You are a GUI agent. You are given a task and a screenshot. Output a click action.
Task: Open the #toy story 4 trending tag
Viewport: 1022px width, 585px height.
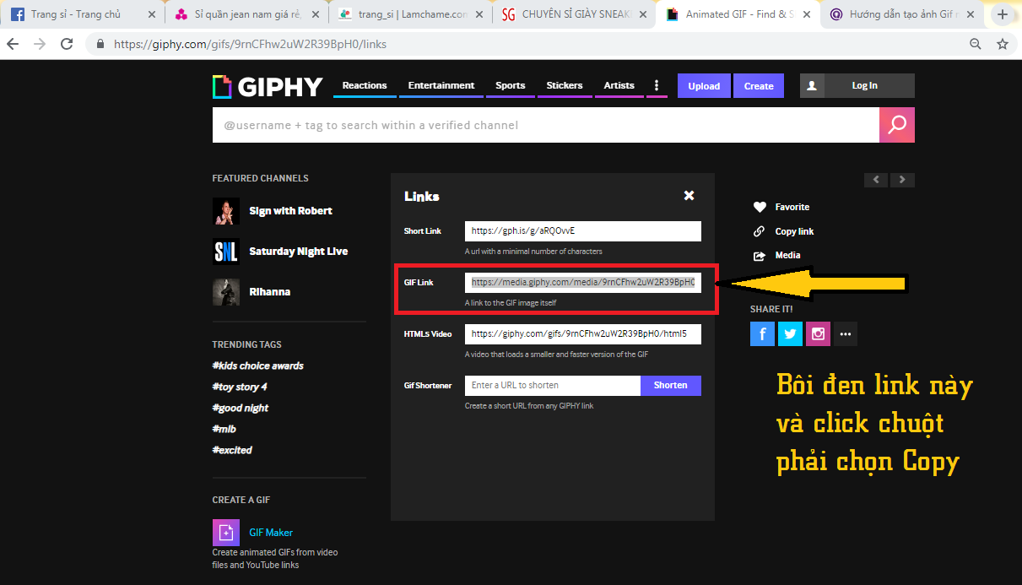click(240, 387)
